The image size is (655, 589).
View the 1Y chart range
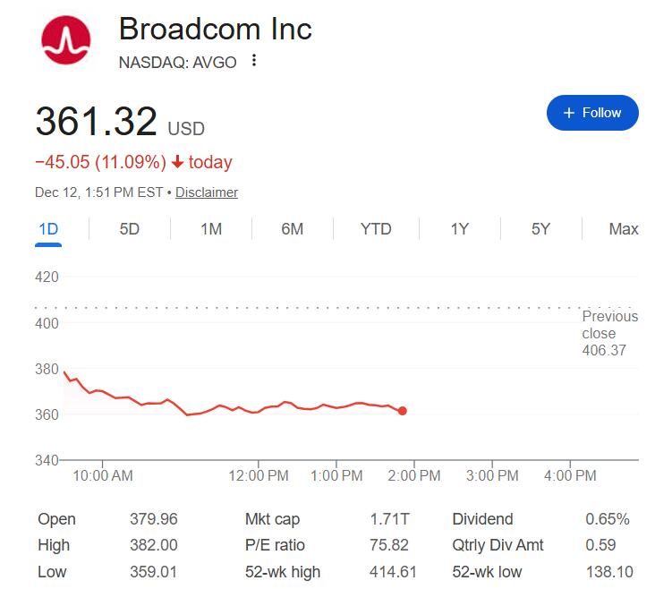[459, 229]
